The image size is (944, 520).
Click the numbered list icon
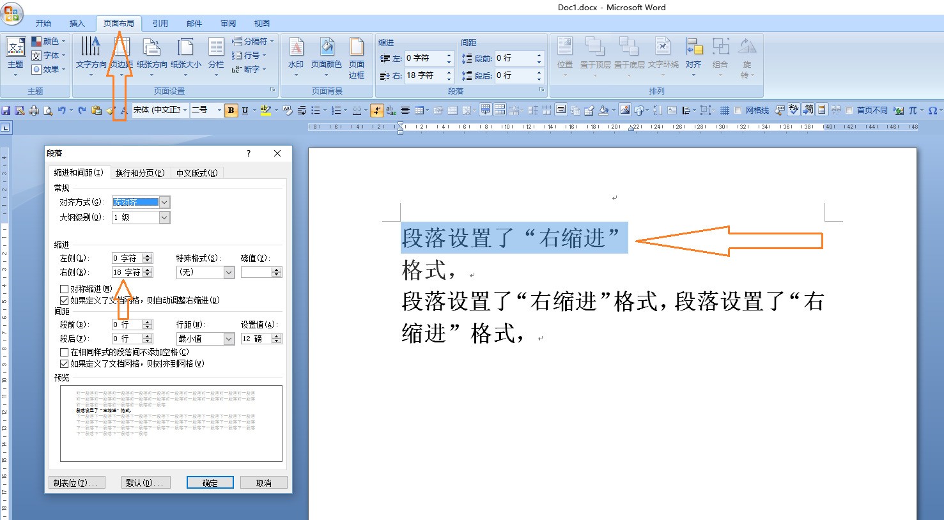tap(336, 111)
